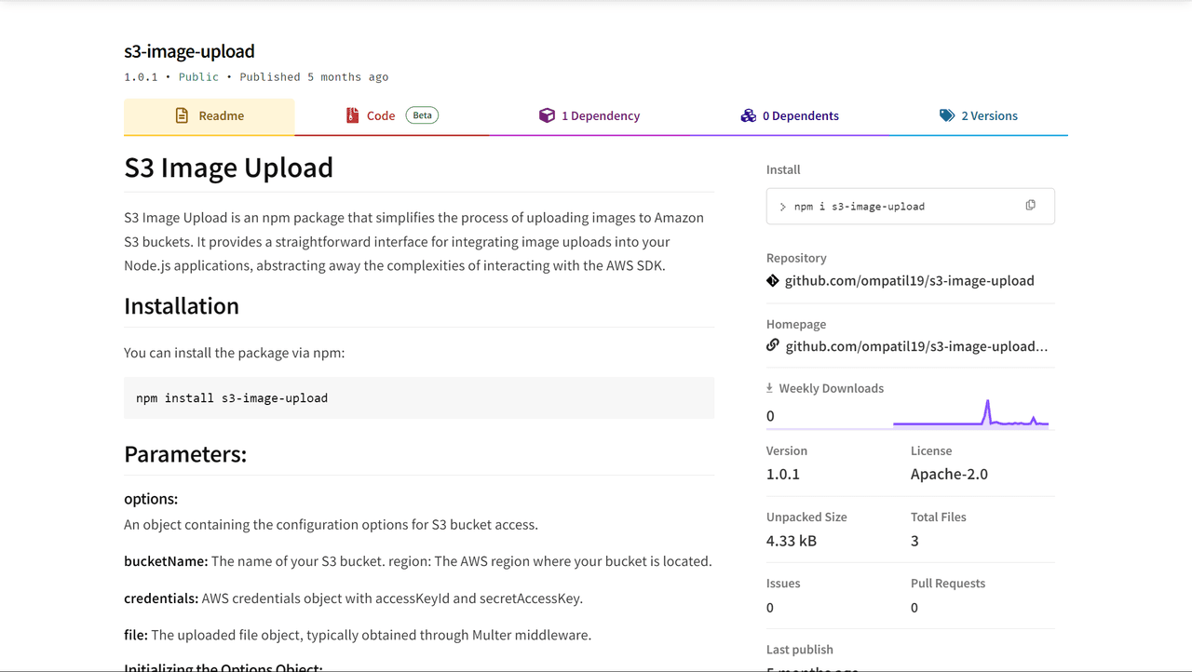Screen dimensions: 1192x672
Task: Click the copy install command icon
Action: pos(1030,206)
